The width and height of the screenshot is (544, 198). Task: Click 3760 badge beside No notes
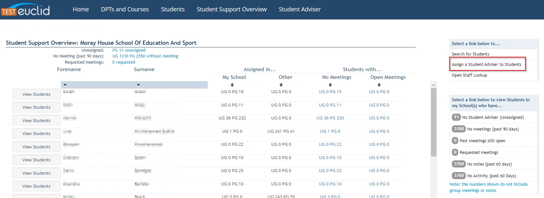click(x=459, y=164)
